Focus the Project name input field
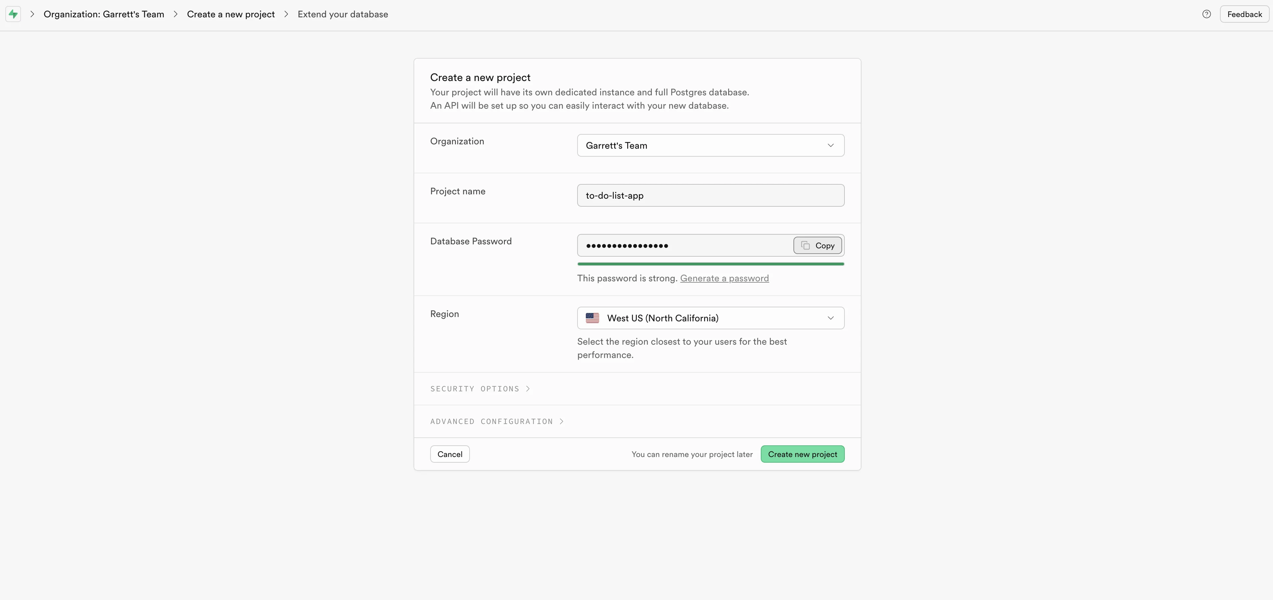The height and width of the screenshot is (600, 1273). [710, 195]
